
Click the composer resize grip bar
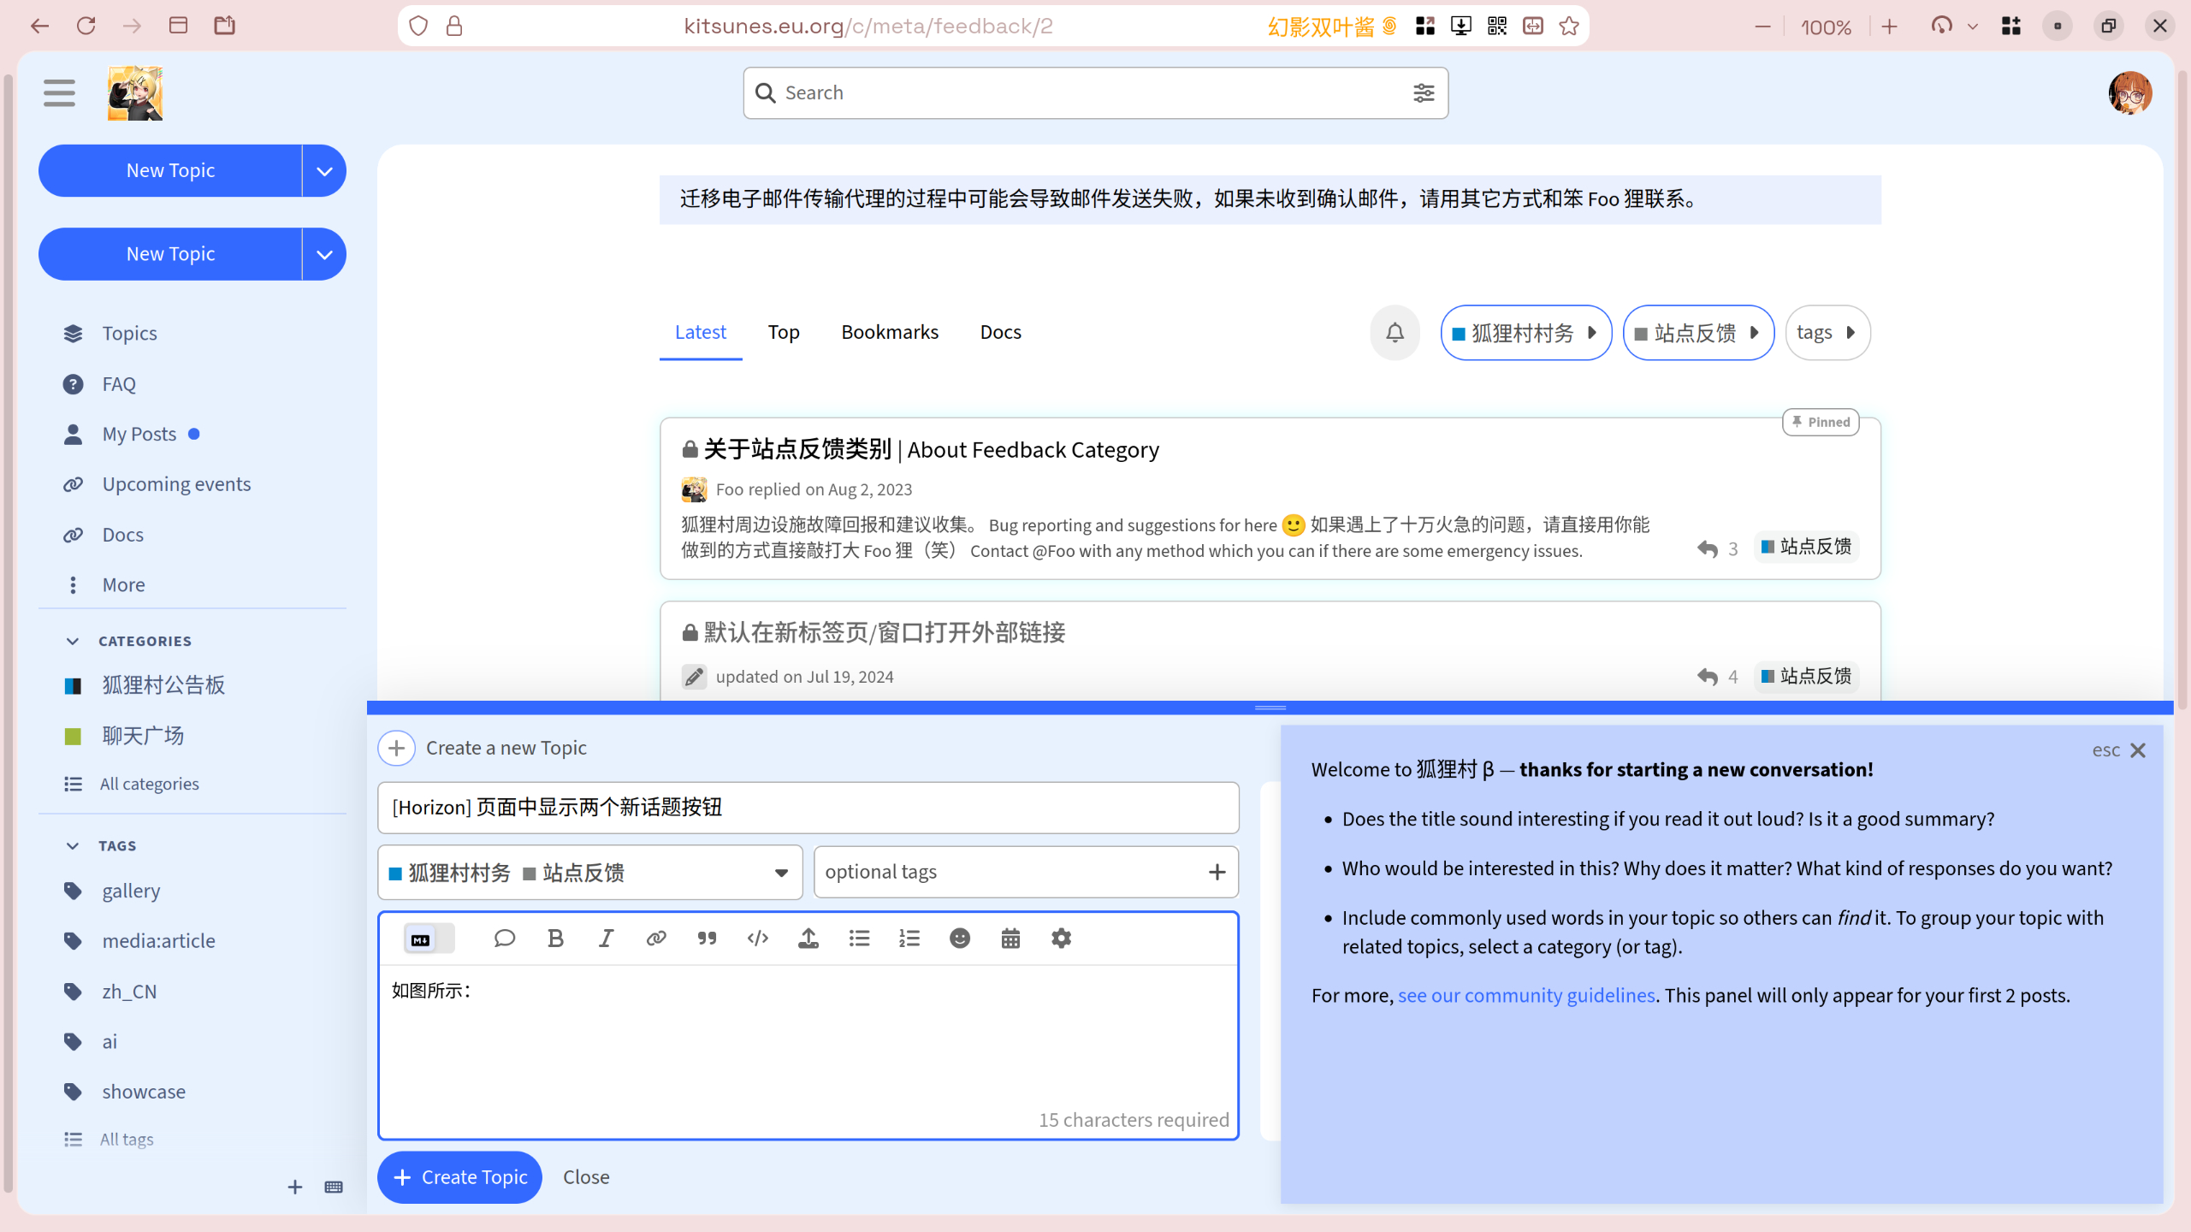1270,708
